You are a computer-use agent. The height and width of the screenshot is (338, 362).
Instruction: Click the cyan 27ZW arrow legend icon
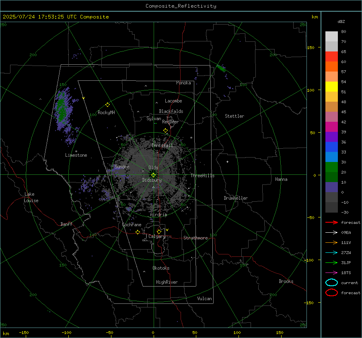point(331,253)
